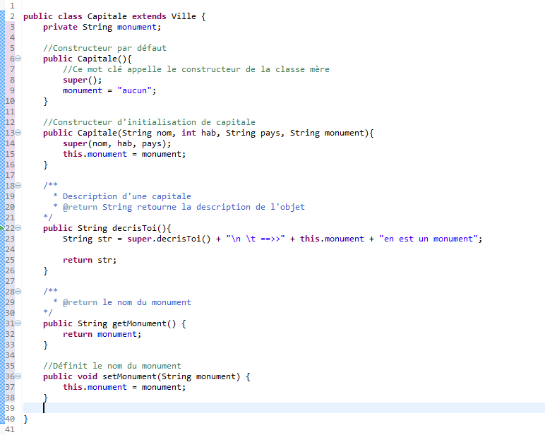The image size is (545, 435).
Task: Click the green override marker beside line 22
Action: [3, 227]
